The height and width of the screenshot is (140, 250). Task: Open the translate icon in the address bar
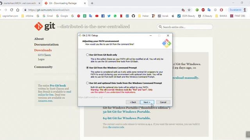(183, 10)
